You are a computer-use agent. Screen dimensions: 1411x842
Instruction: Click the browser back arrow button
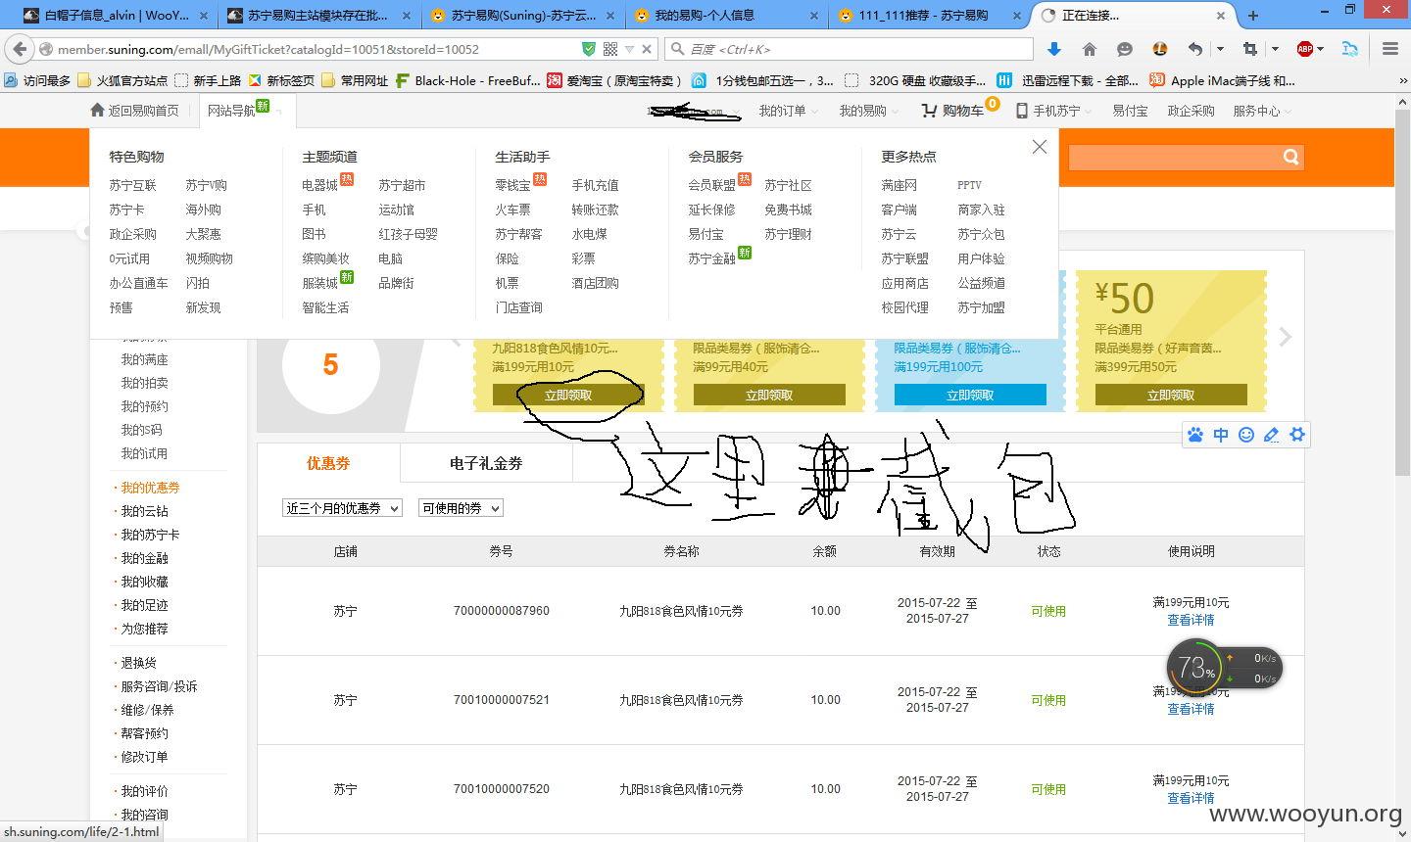point(20,49)
